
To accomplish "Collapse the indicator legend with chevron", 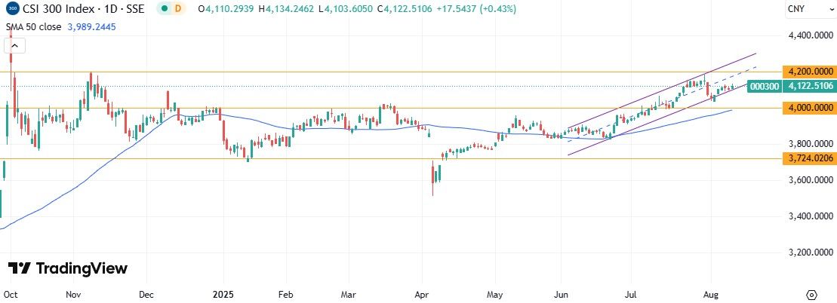I will click(x=15, y=45).
